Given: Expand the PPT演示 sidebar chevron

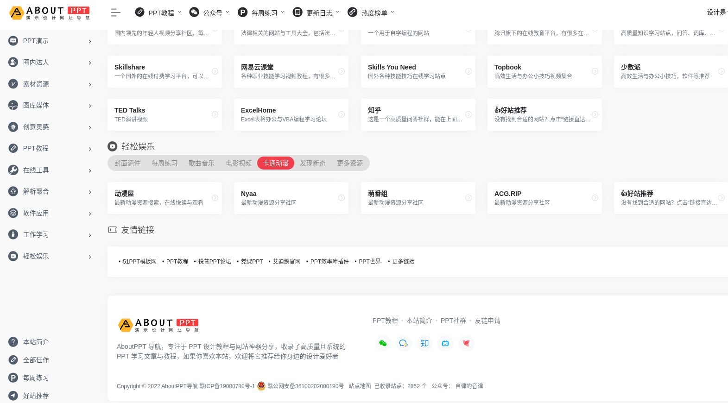Looking at the screenshot, I should pyautogui.click(x=90, y=41).
